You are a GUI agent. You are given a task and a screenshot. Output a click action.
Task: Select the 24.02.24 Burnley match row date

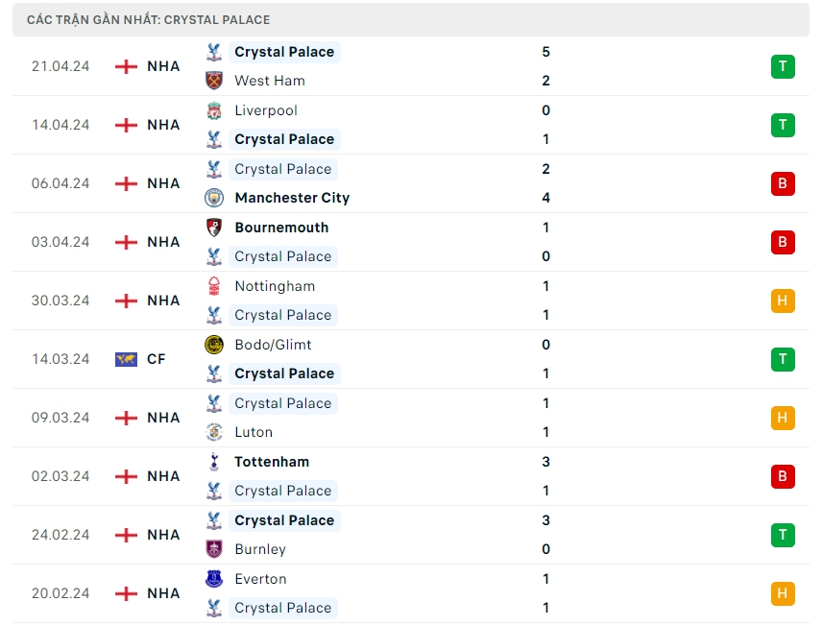point(60,535)
